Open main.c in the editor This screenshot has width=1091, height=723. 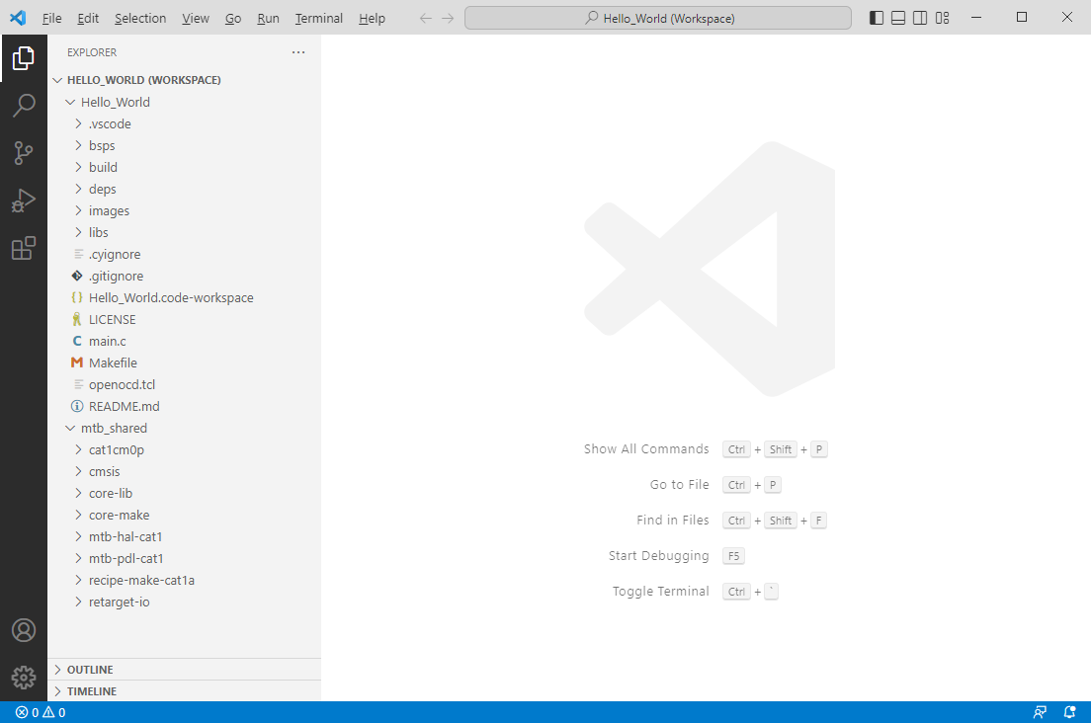point(185,342)
